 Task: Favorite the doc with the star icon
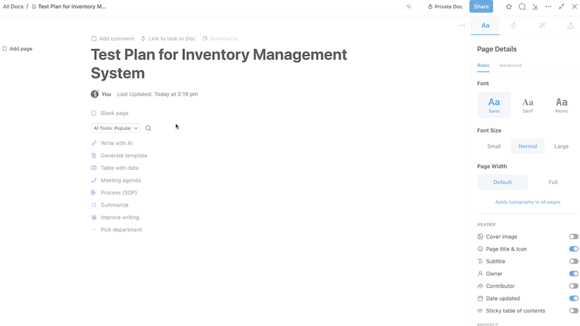[509, 7]
